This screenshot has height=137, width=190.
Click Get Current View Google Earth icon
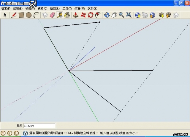(x=138, y=15)
